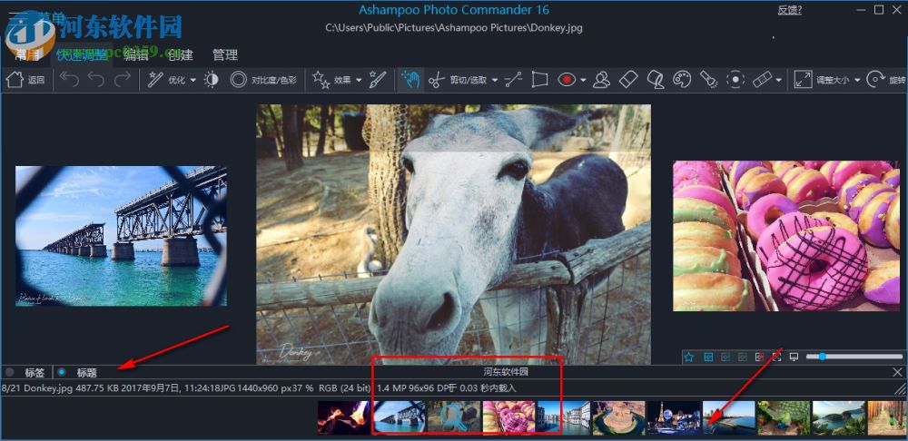Click the 河东软件园 title text field

point(506,372)
